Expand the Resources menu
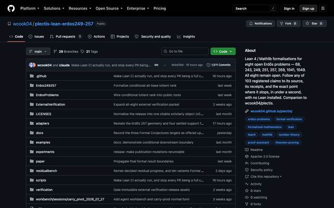This screenshot has width=334, height=208. coord(80,8)
